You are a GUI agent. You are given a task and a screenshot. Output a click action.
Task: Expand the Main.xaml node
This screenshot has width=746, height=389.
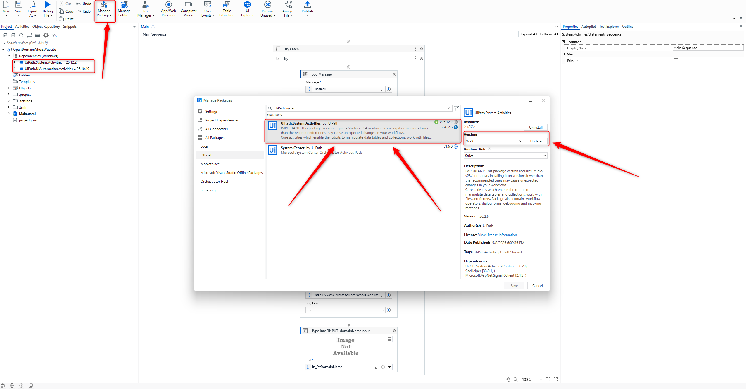pyautogui.click(x=9, y=114)
